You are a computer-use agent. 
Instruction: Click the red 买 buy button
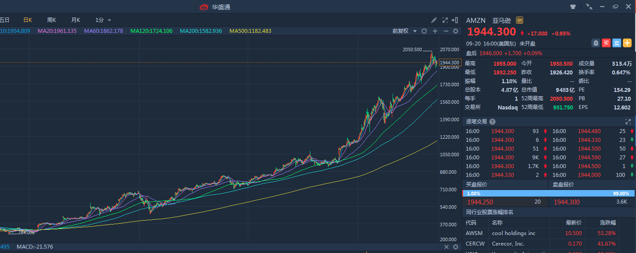pyautogui.click(x=606, y=43)
